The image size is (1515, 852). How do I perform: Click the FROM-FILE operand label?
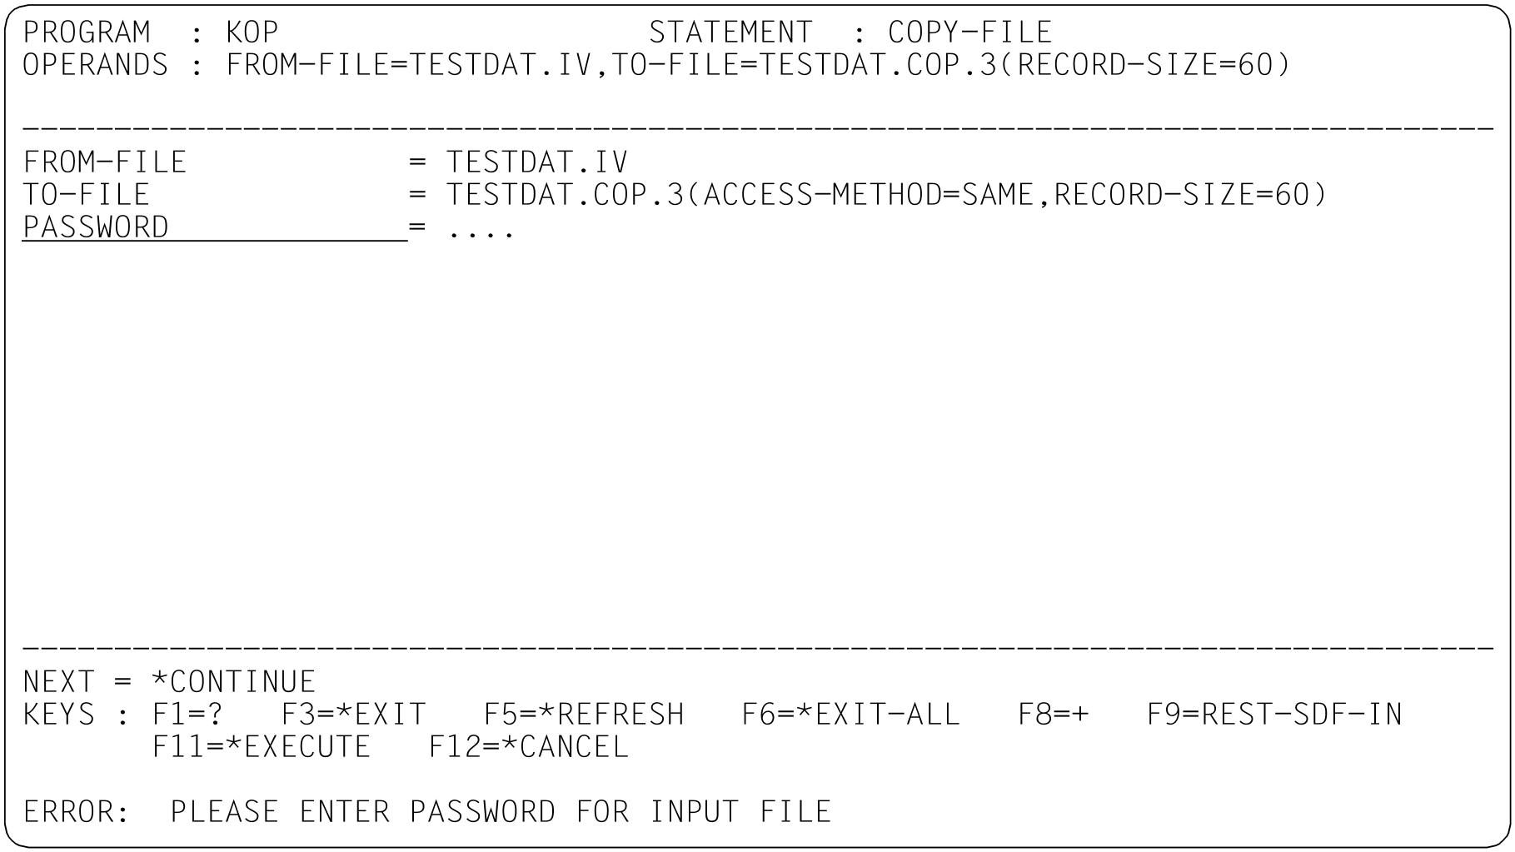tap(105, 162)
